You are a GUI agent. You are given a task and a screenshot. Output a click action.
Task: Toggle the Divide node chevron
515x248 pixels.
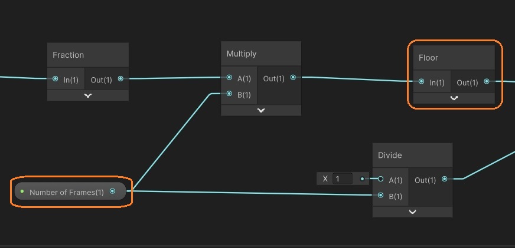[412, 211]
